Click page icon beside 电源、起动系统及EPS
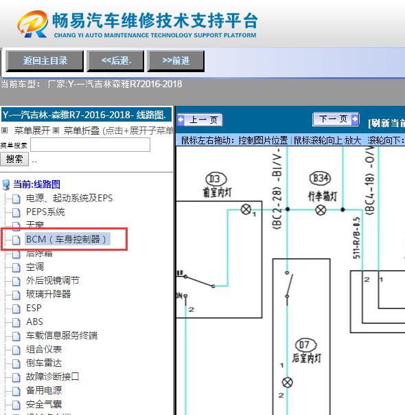The image size is (405, 415). [16, 199]
